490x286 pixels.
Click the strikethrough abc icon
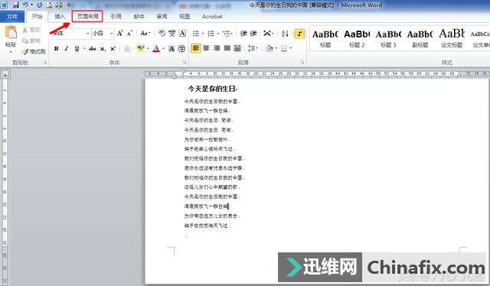click(92, 49)
